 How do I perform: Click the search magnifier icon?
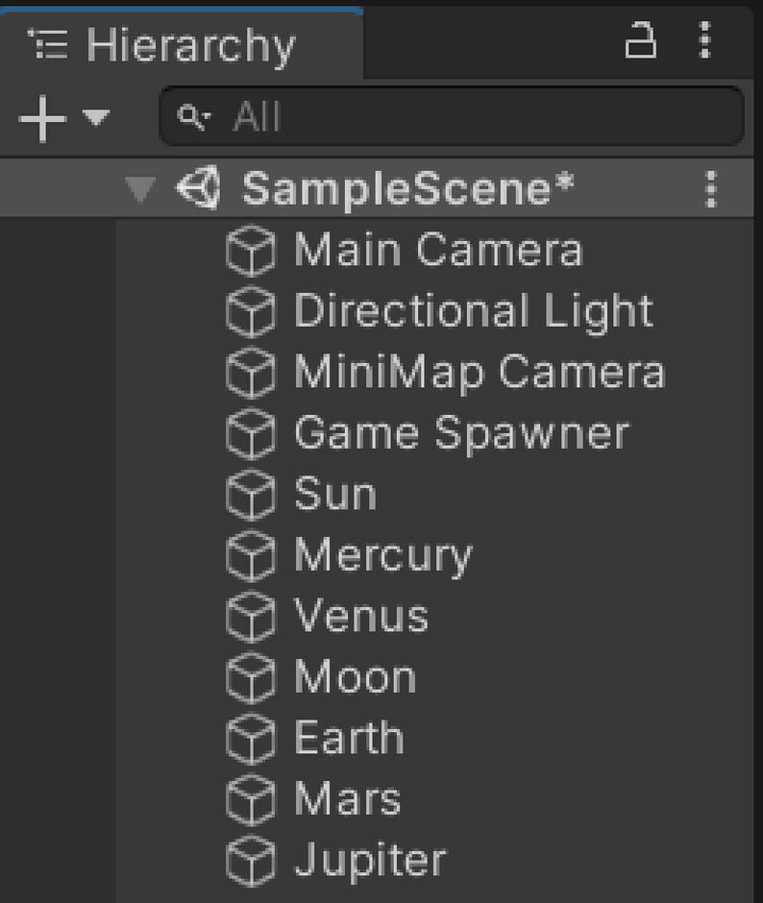coord(193,118)
